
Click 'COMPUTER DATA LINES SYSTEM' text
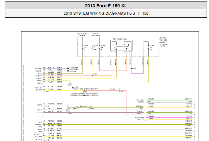(74, 70)
